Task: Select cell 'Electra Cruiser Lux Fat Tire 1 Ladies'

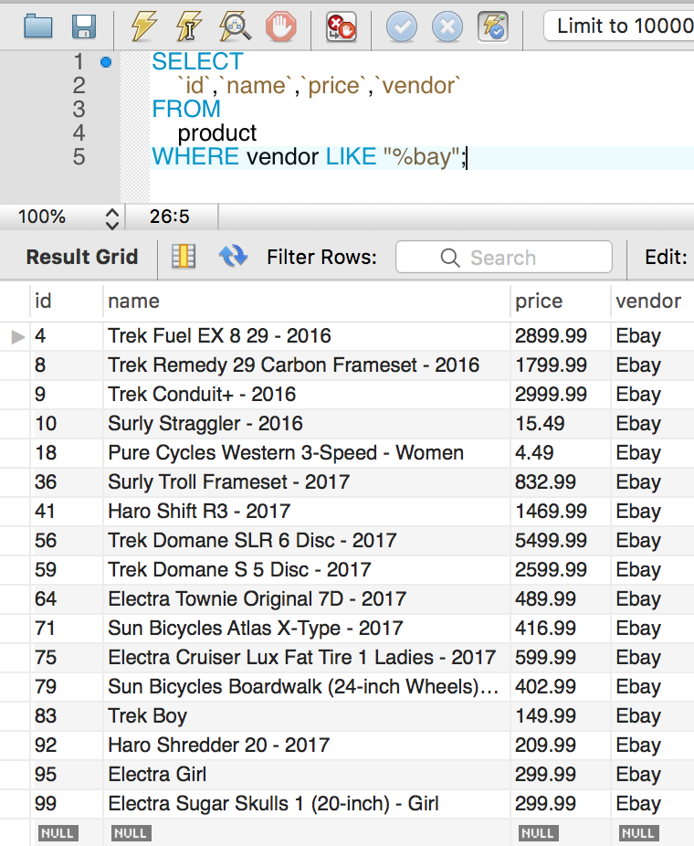Action: 306,657
